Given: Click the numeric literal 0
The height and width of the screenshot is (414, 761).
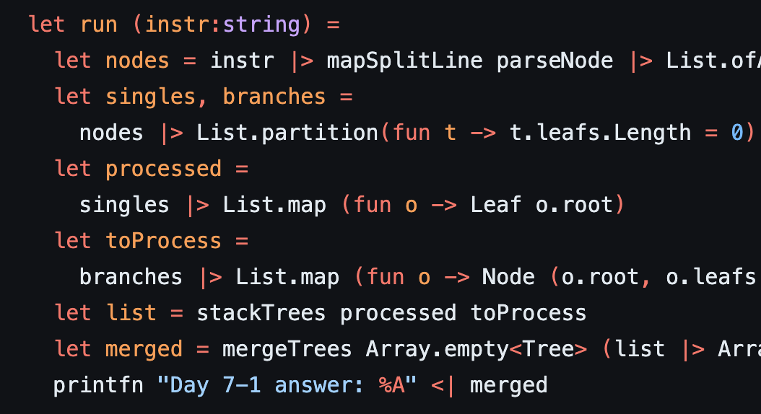Looking at the screenshot, I should click(x=737, y=132).
